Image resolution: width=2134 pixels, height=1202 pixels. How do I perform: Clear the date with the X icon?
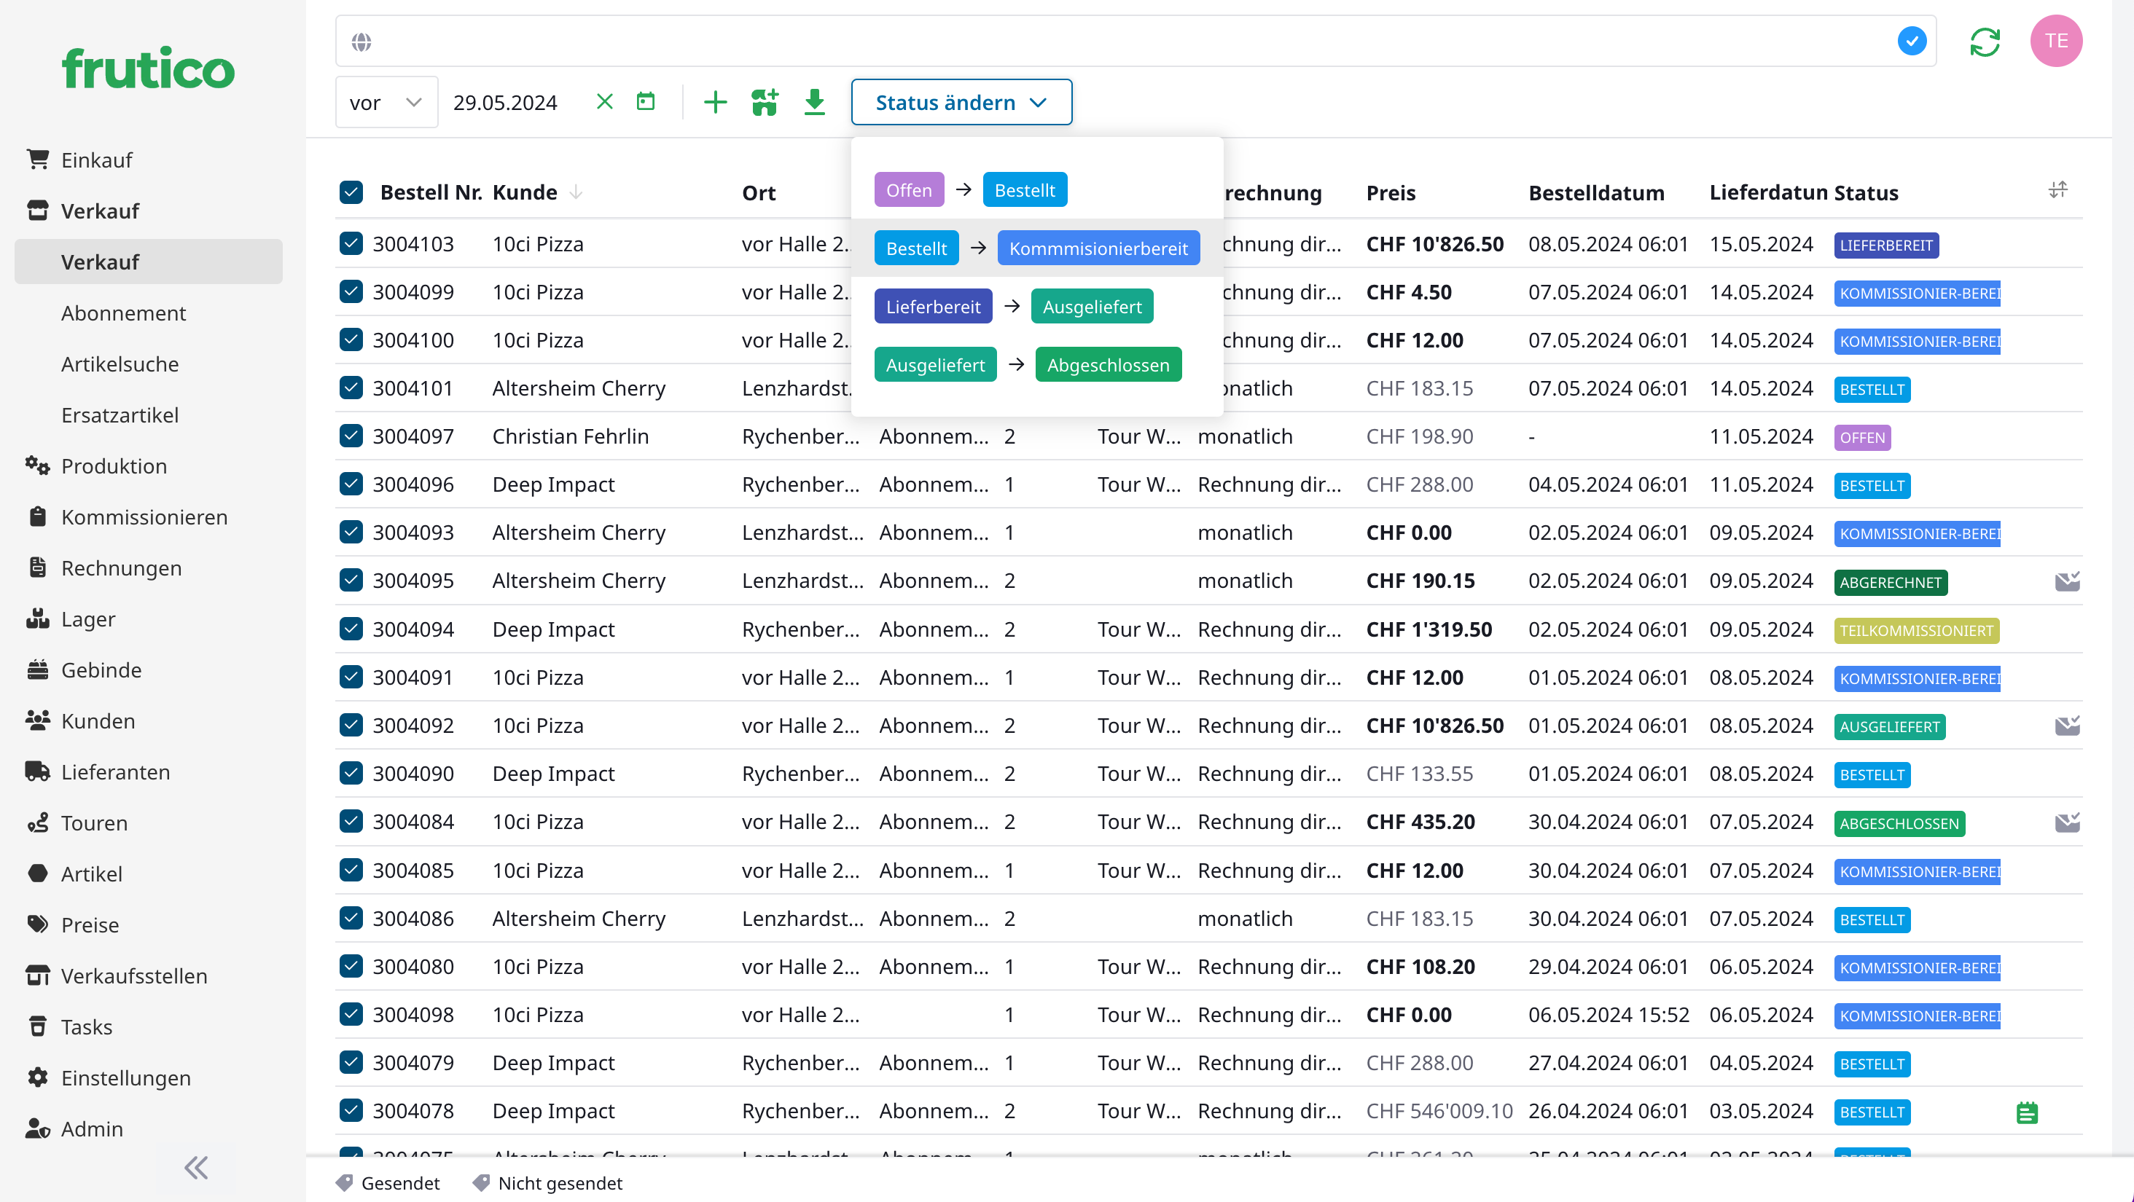coord(605,102)
